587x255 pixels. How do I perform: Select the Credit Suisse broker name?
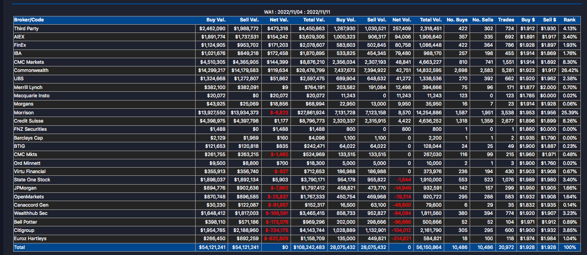[28, 121]
